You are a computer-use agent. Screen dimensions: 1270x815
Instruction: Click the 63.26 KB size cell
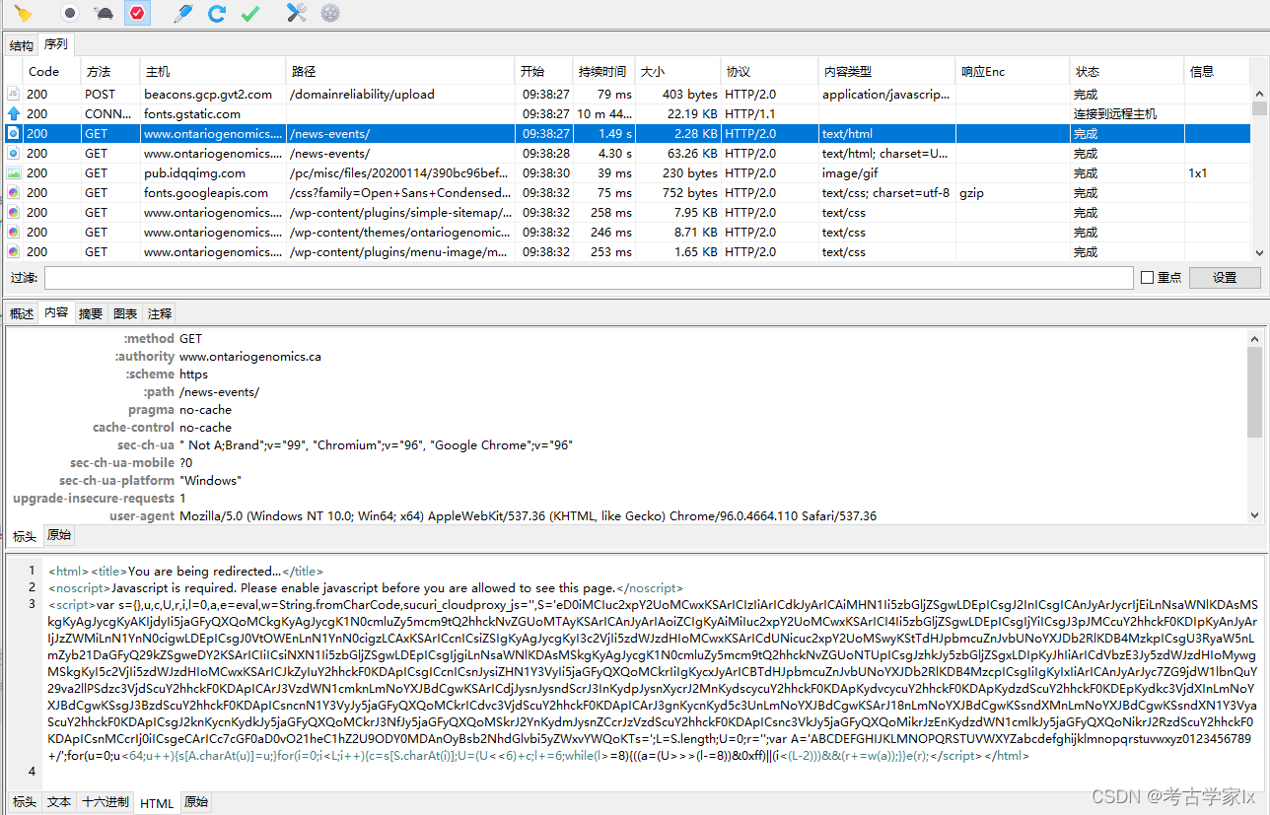click(x=677, y=153)
